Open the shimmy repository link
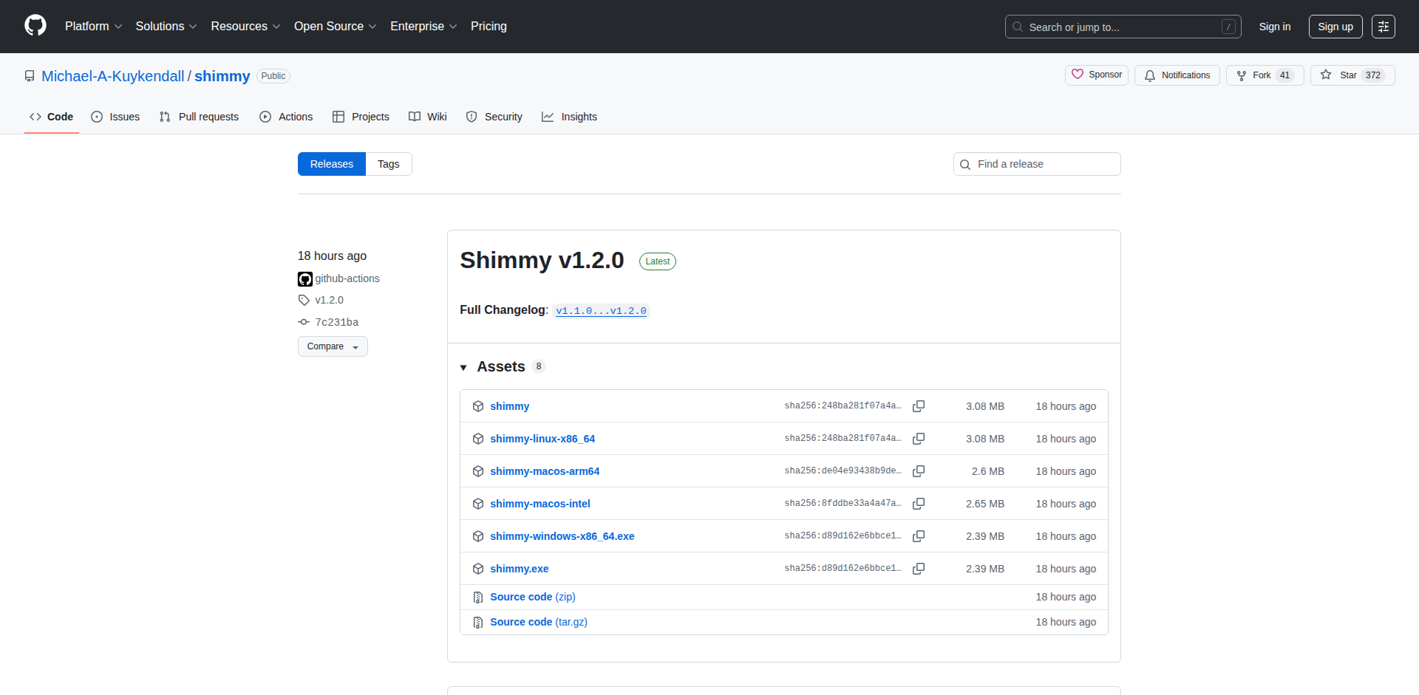 (x=222, y=76)
